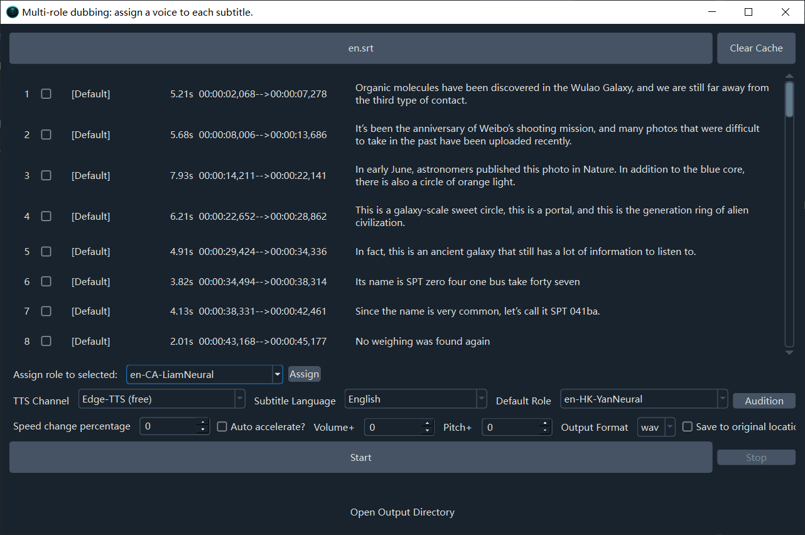The width and height of the screenshot is (805, 535).
Task: Click the app icon in title bar
Action: [x=13, y=12]
